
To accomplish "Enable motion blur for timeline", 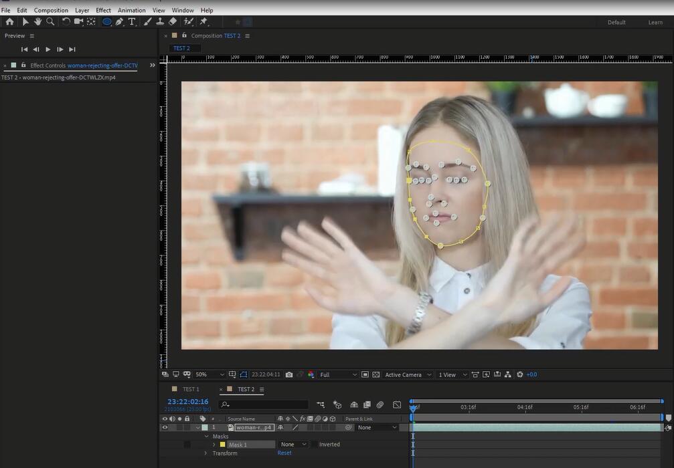I will click(x=380, y=404).
